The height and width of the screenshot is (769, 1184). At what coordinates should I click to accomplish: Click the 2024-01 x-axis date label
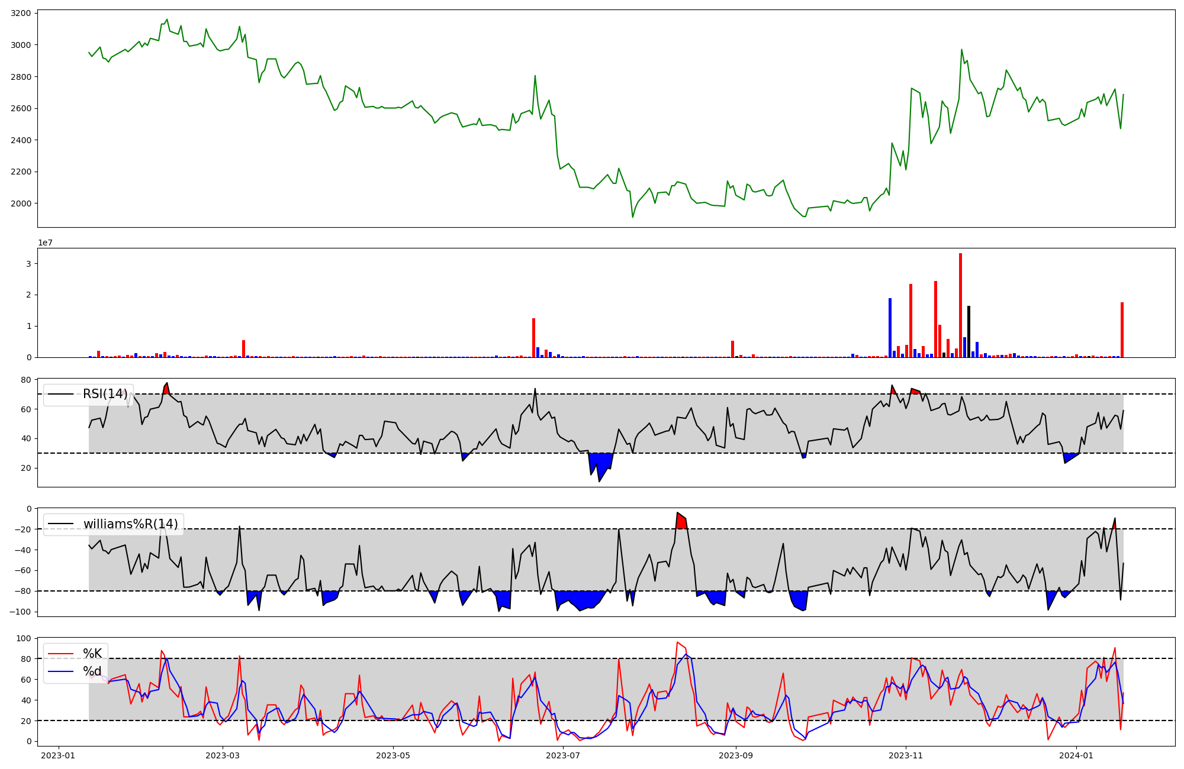click(x=1076, y=755)
